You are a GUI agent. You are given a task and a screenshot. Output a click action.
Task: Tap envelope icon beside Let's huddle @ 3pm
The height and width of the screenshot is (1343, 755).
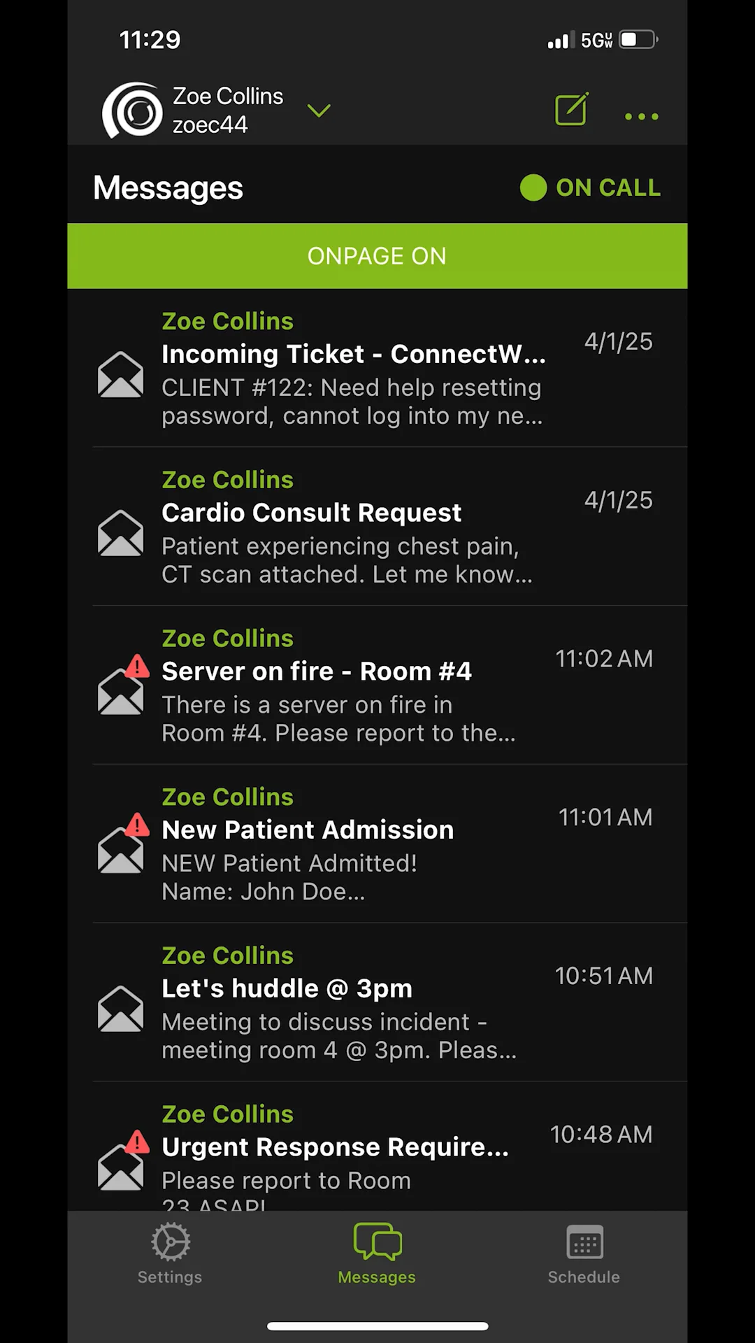[120, 1009]
